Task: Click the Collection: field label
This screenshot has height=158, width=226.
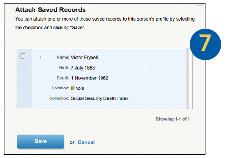Action: point(59,98)
